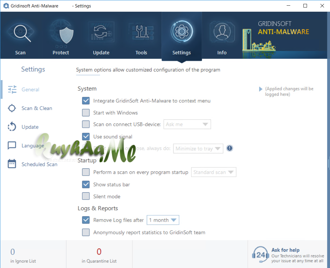The image size is (330, 268).
Task: Open the Standard scan dropdown
Action: coord(214,172)
